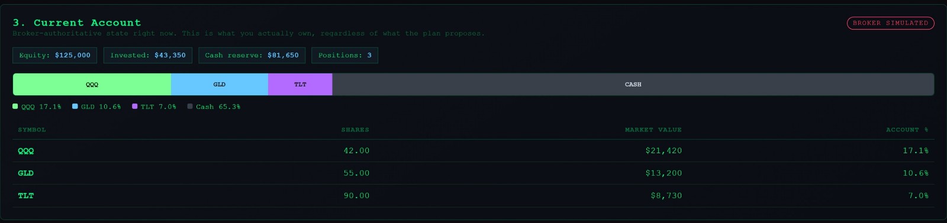Select the gray CASH allocation segment
947x223 pixels.
pos(633,85)
